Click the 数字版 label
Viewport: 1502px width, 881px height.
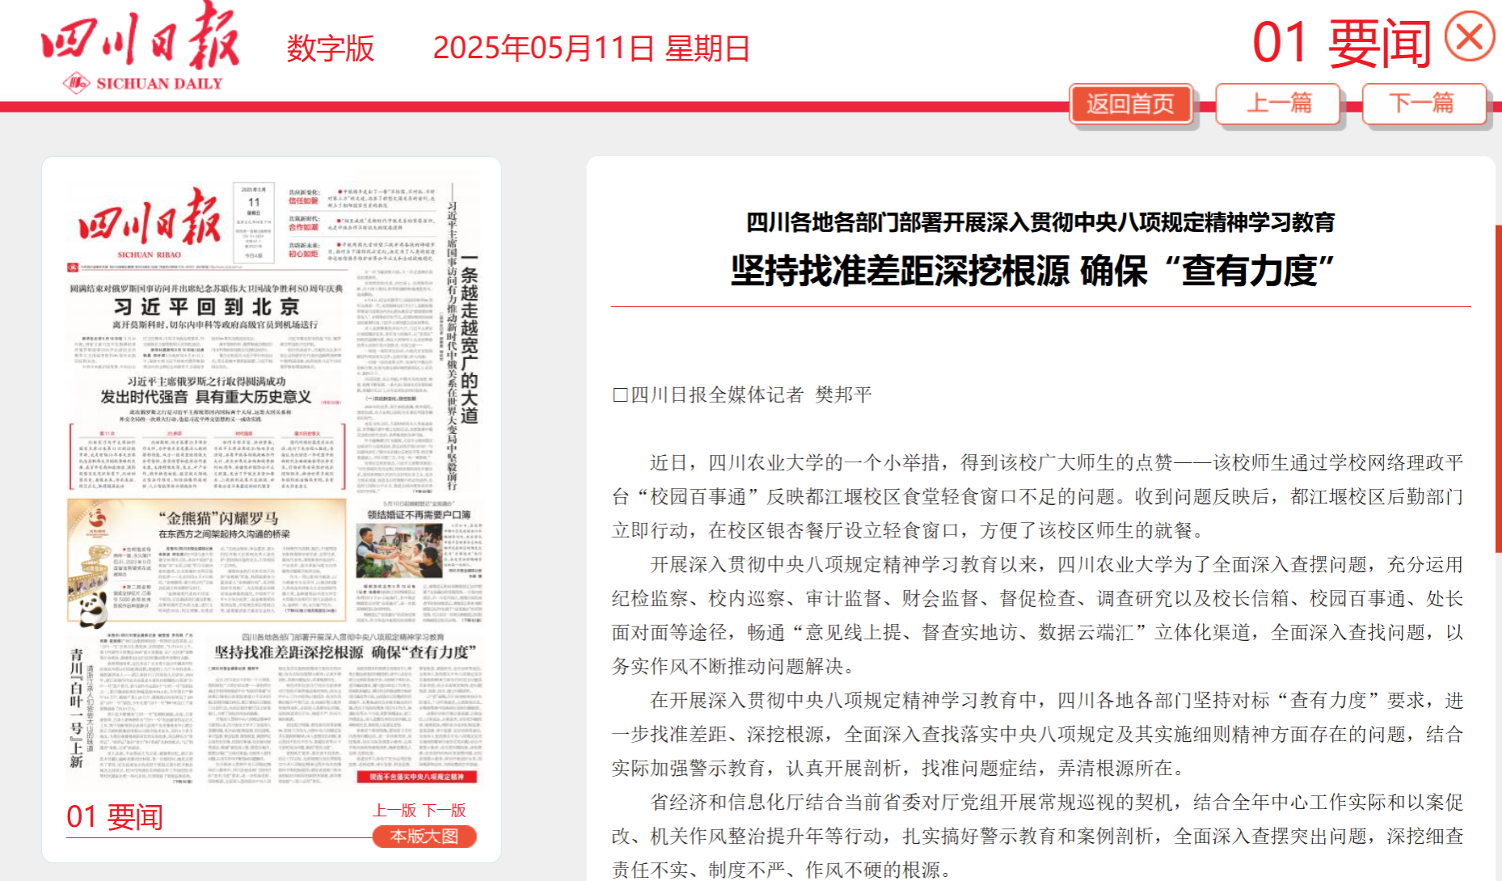pos(331,48)
